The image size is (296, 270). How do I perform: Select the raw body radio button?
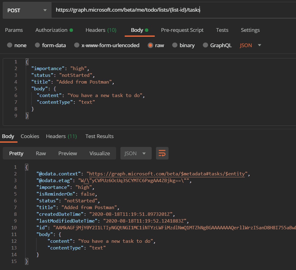150,45
